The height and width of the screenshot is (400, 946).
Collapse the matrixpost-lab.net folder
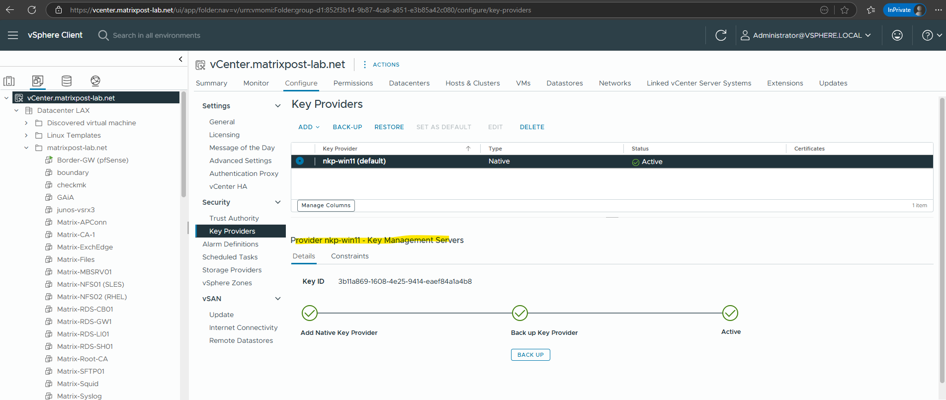tap(26, 148)
